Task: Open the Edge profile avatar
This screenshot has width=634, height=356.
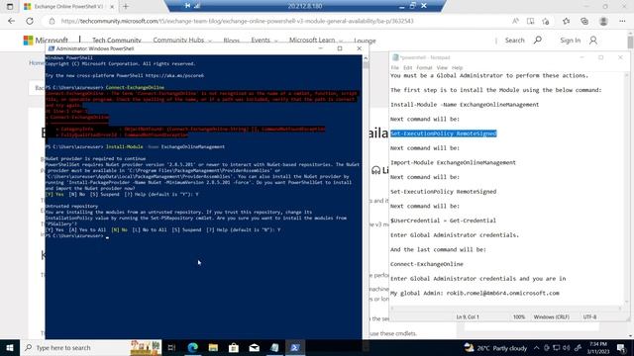Action: click(603, 21)
